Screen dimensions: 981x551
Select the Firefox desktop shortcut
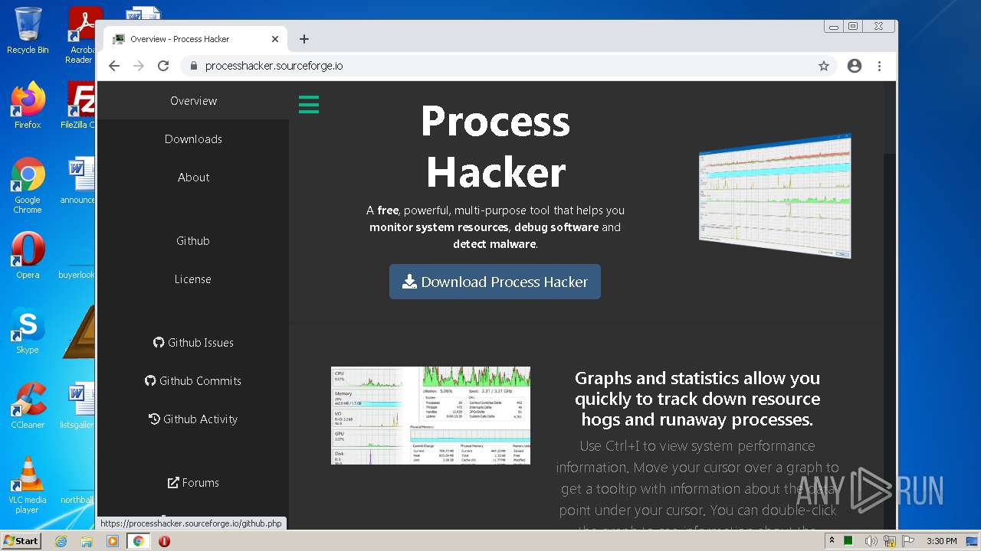pos(28,106)
